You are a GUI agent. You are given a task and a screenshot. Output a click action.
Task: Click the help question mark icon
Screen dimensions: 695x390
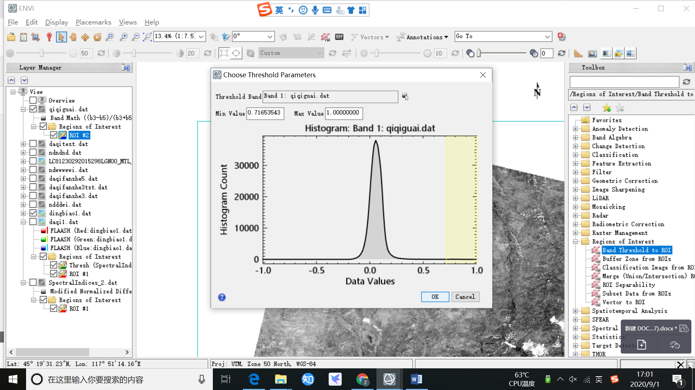coord(222,297)
